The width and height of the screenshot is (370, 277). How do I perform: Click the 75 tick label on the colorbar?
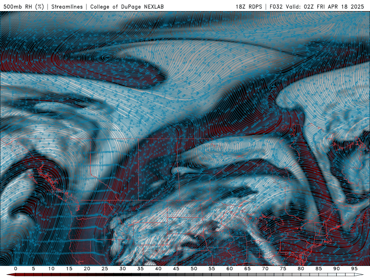point(283,269)
